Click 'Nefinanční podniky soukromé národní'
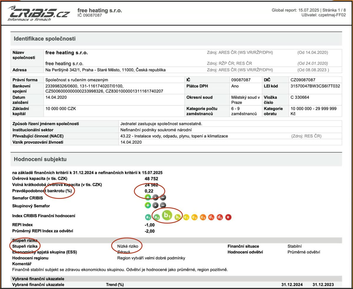The height and width of the screenshot is (289, 353). pos(156,130)
